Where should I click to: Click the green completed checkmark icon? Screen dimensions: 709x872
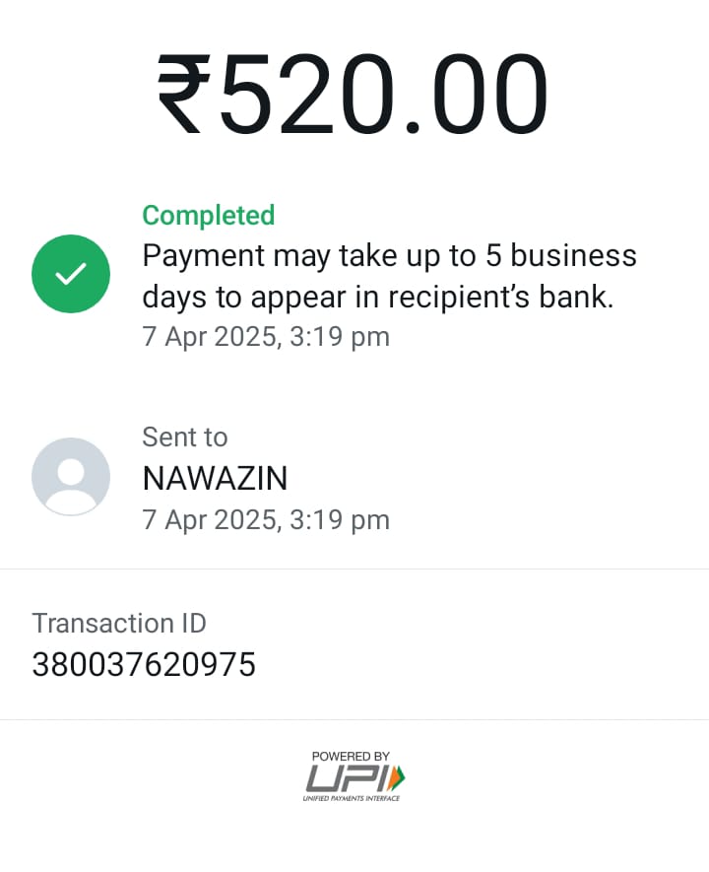(x=70, y=274)
